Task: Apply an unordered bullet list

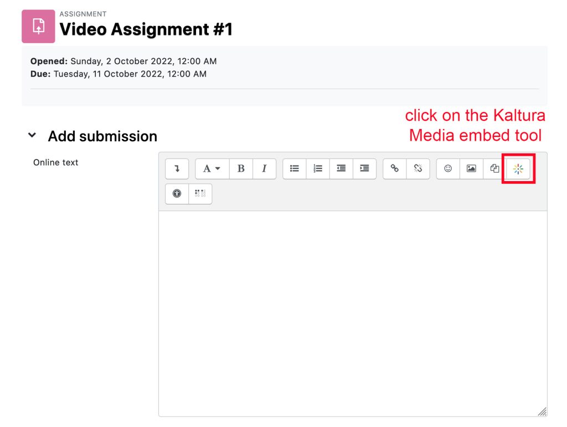Action: (294, 169)
